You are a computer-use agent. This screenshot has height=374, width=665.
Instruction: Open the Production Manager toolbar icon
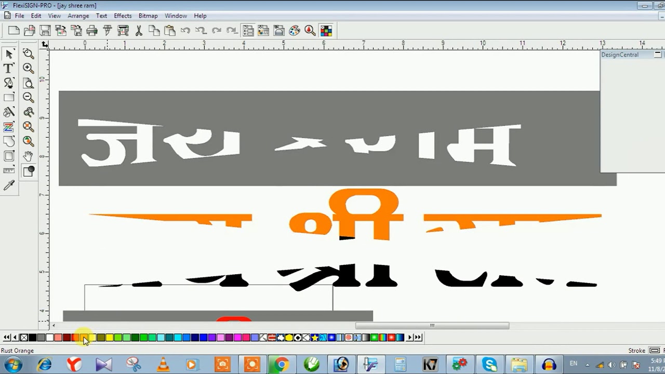tap(279, 31)
